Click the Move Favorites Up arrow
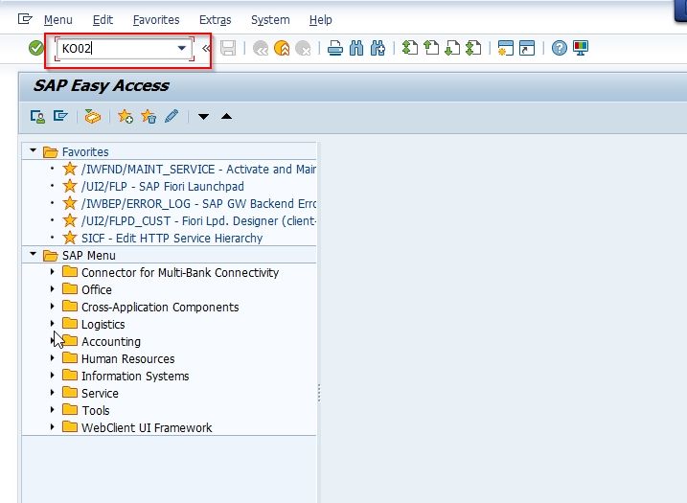Image resolution: width=687 pixels, height=503 pixels. [226, 116]
